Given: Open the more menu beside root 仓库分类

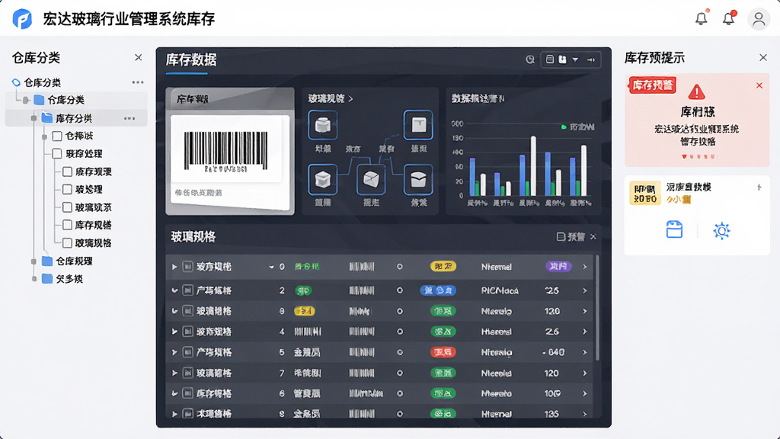Looking at the screenshot, I should (138, 82).
